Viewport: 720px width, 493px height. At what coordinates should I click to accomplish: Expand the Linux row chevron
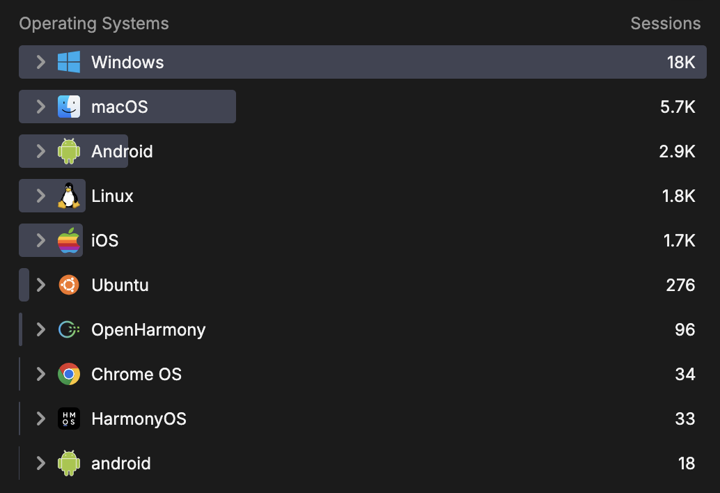[x=40, y=196]
